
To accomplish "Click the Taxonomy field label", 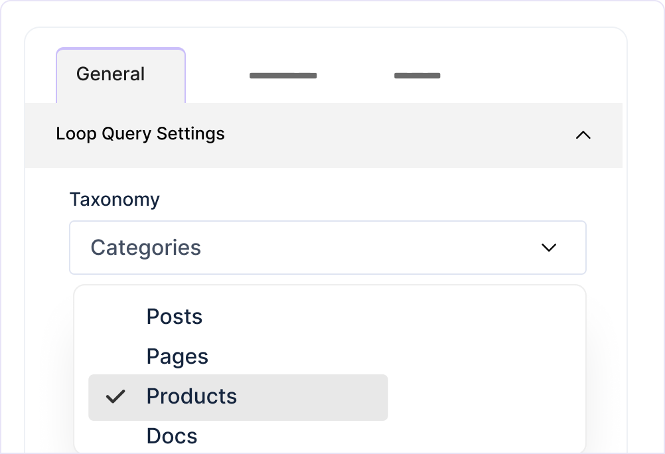I will tap(115, 199).
